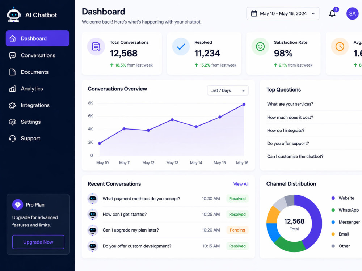This screenshot has height=271, width=362.
Task: Click the Resolved checkmark icon
Action: pos(181,46)
